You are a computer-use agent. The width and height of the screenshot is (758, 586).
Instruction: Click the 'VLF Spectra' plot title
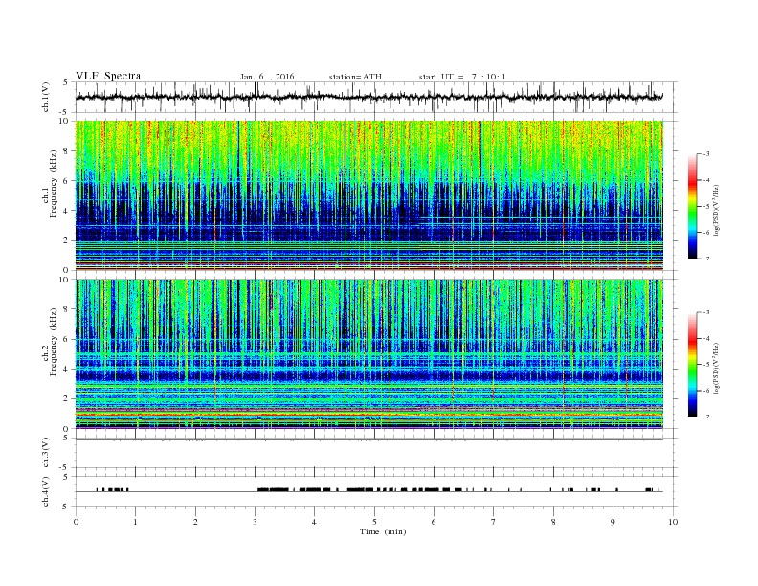108,76
